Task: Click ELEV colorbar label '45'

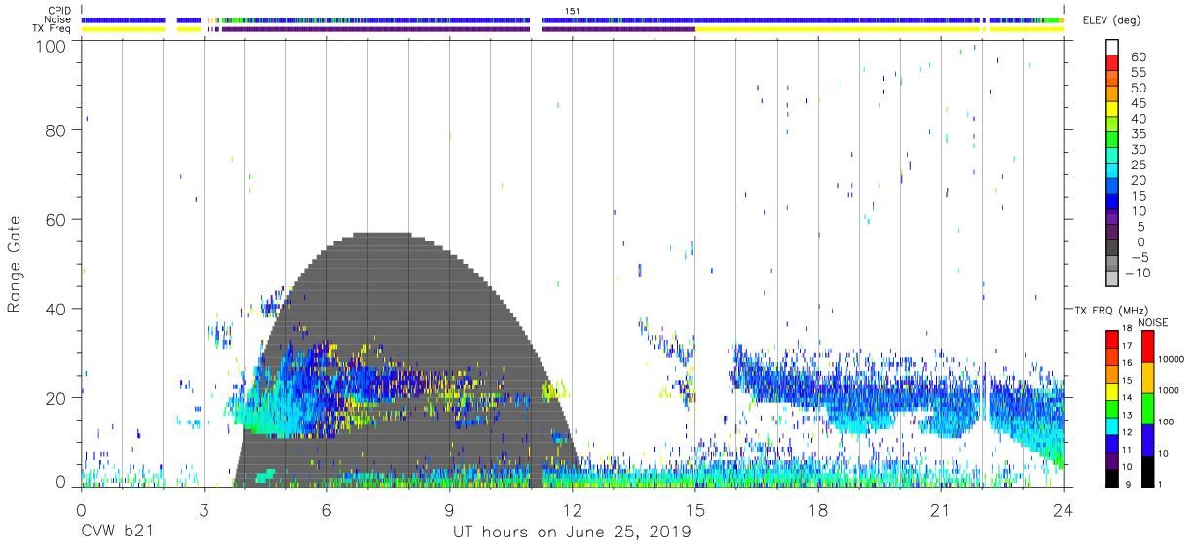Action: pos(1138,103)
